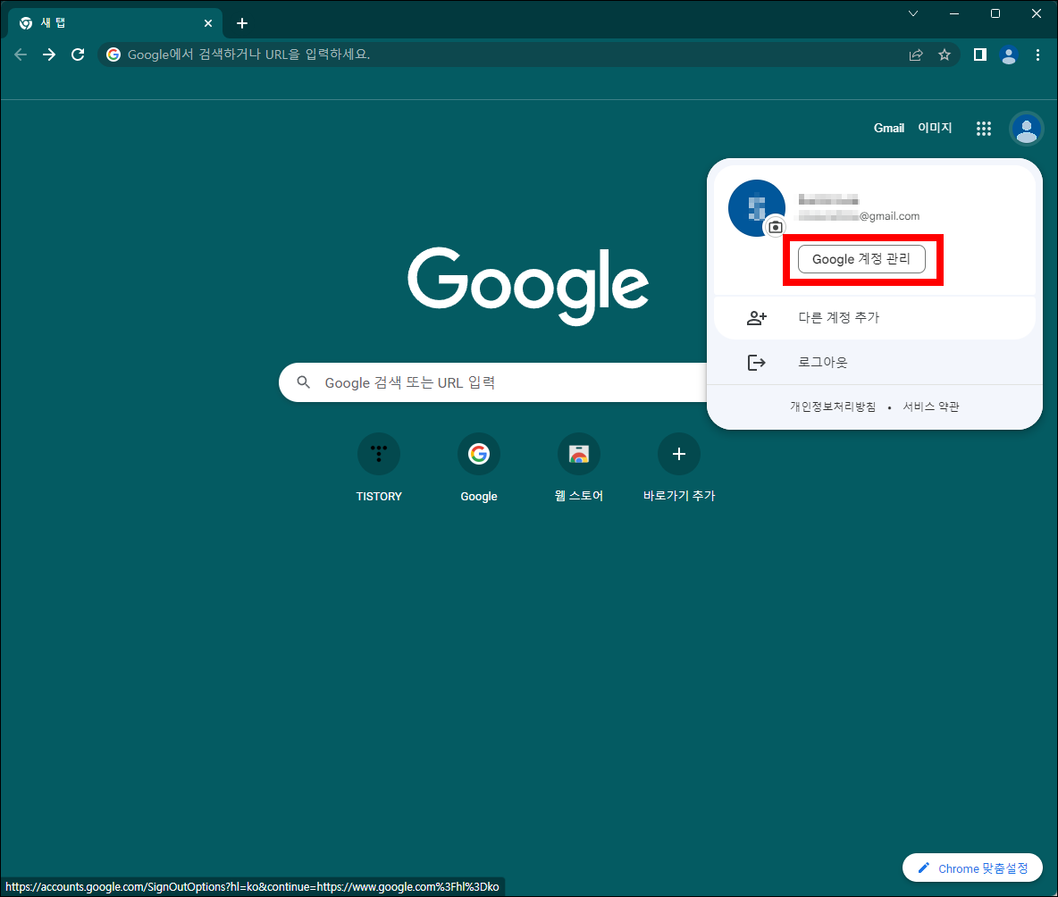Click the Chrome 맞춤설정 button

pyautogui.click(x=972, y=868)
